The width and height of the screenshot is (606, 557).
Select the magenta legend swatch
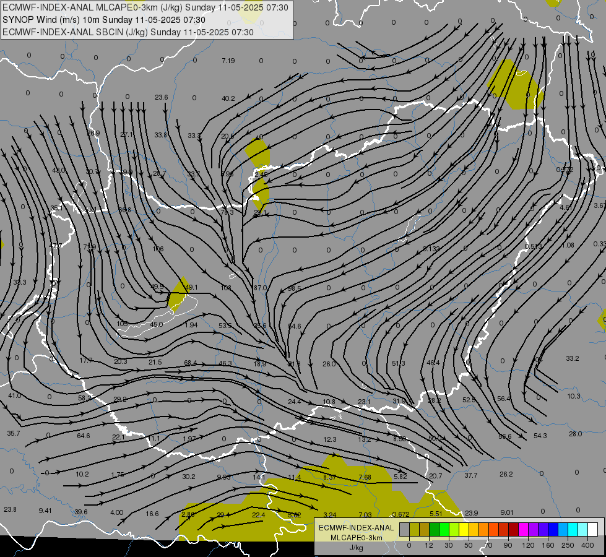coord(523,529)
